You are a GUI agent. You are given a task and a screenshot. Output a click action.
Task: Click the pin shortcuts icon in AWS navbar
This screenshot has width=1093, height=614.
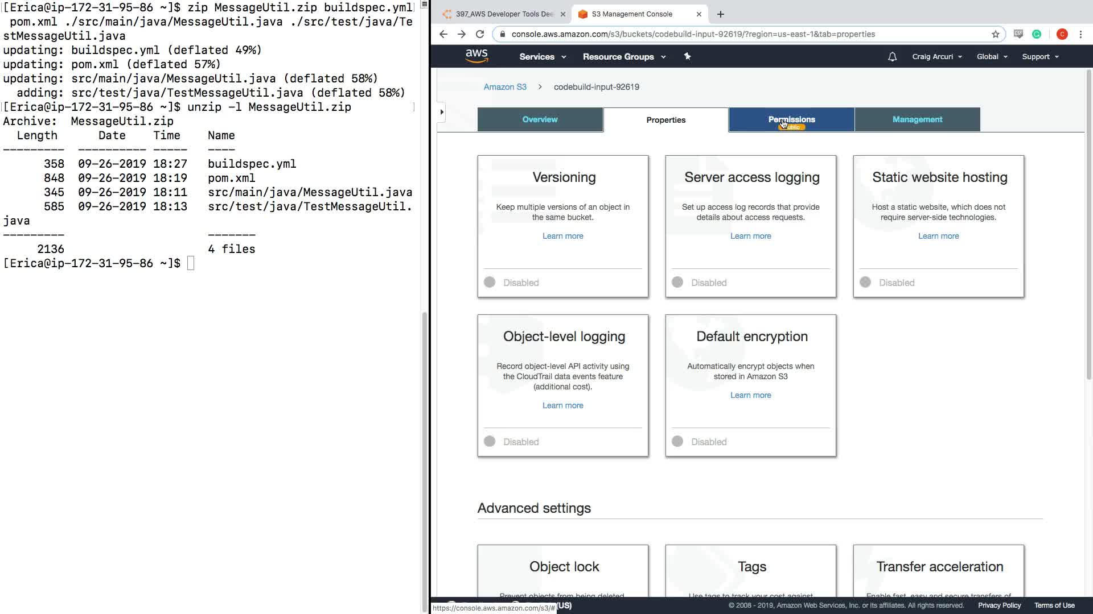[687, 56]
